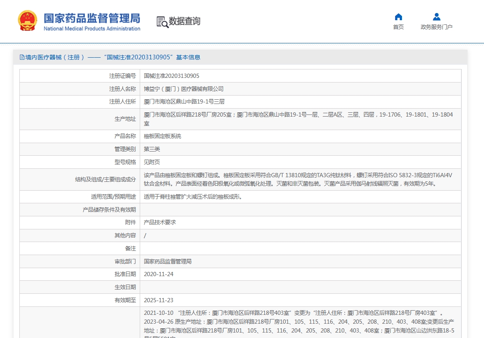
Task: Click the 政务服务门户 person icon
Action: coord(436,17)
